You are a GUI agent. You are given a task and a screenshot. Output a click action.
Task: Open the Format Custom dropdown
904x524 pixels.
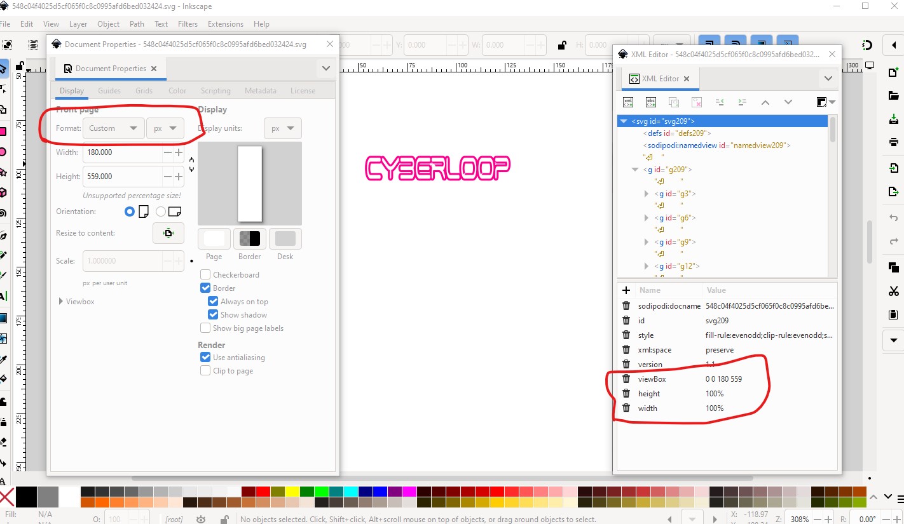click(x=113, y=128)
